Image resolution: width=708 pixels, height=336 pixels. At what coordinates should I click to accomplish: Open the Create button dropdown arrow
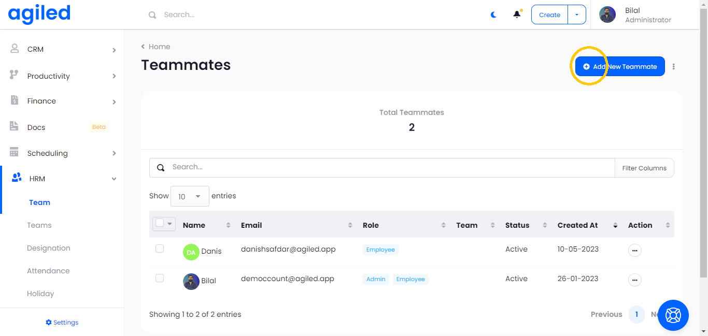pyautogui.click(x=577, y=14)
